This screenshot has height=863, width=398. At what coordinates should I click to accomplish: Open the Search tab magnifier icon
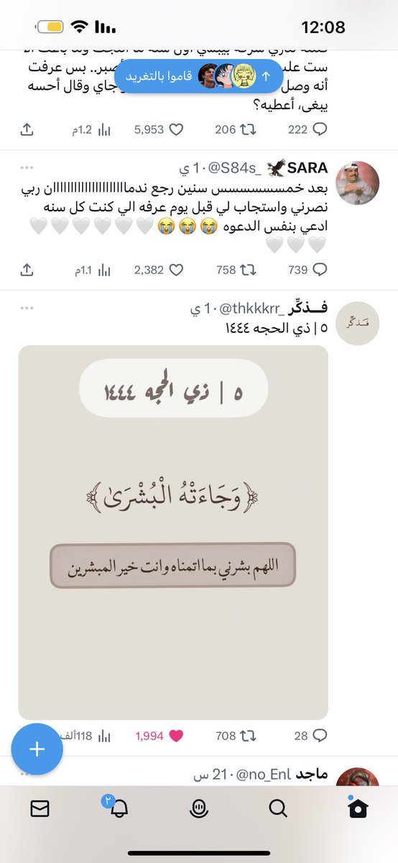(278, 809)
